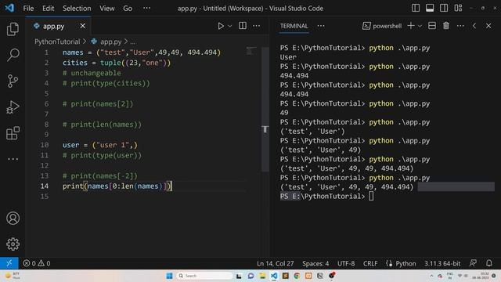Close the app.py editor tab

click(x=83, y=26)
